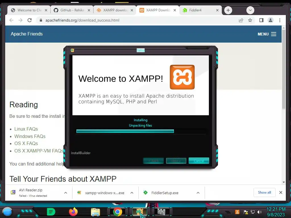Screen dimensions: 291x218
Task: Expand AVI Reader.zip download options
Action: (x=66, y=193)
